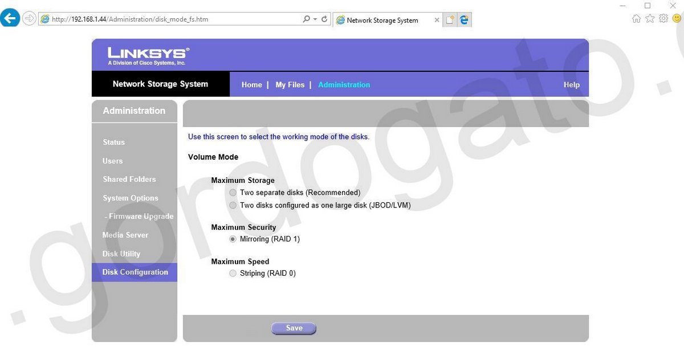Click the URL address input field
Viewport: 684px width, 363px height.
click(171, 19)
